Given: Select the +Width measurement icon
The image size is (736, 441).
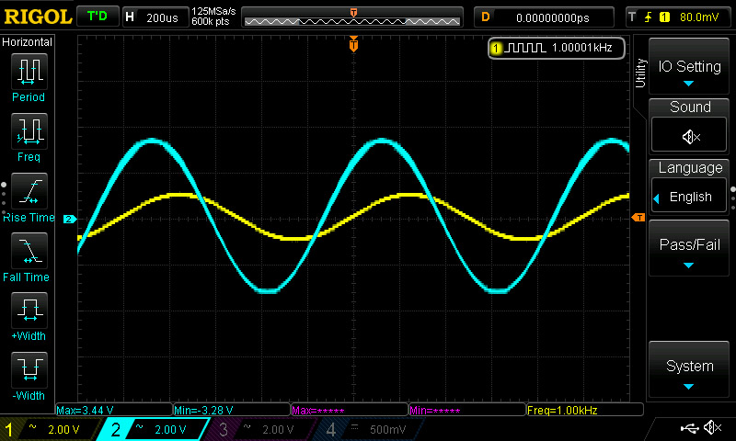Looking at the screenshot, I should (29, 311).
